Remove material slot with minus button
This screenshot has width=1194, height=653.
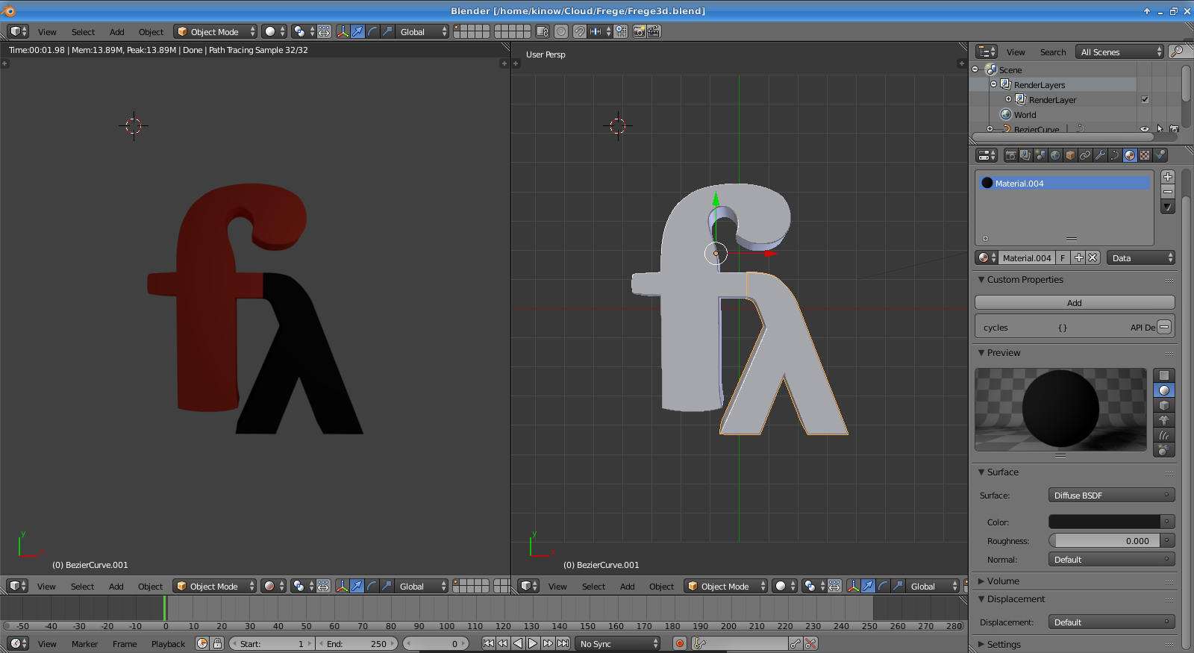tap(1168, 192)
